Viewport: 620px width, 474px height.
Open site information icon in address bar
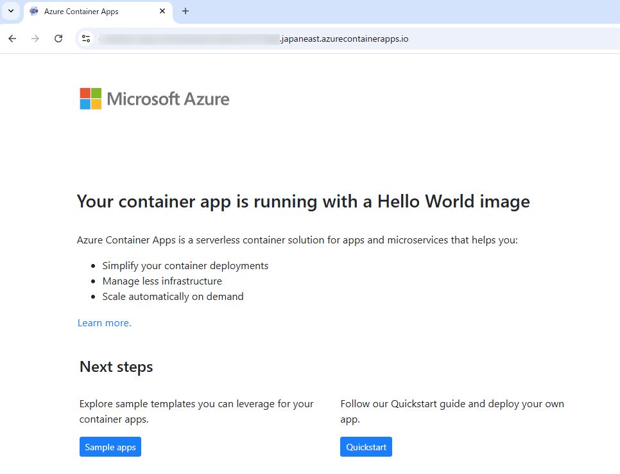click(x=86, y=39)
